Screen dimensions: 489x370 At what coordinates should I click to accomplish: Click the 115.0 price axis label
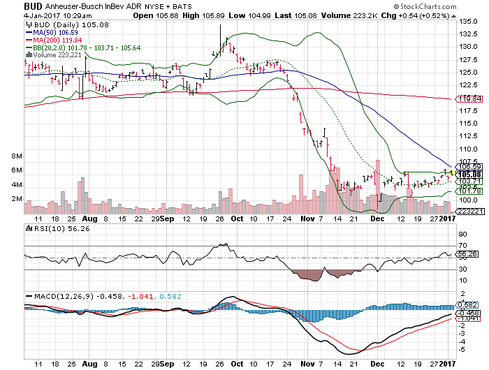(468, 124)
